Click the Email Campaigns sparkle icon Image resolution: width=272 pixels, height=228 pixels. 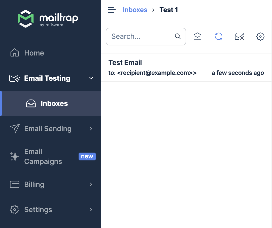(x=15, y=157)
